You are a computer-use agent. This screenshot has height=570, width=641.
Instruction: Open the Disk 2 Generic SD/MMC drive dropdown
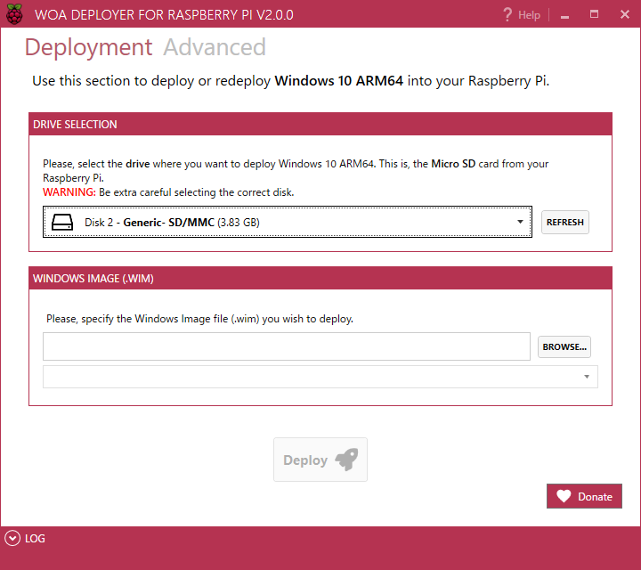pyautogui.click(x=288, y=222)
